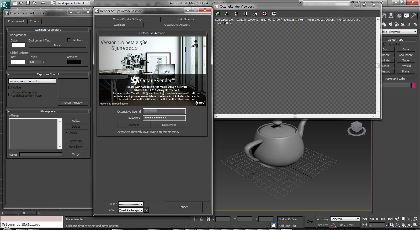Screen dimensions: 420x230
Task: Click the Maximize Viewport toggle icon
Action: 415,225
